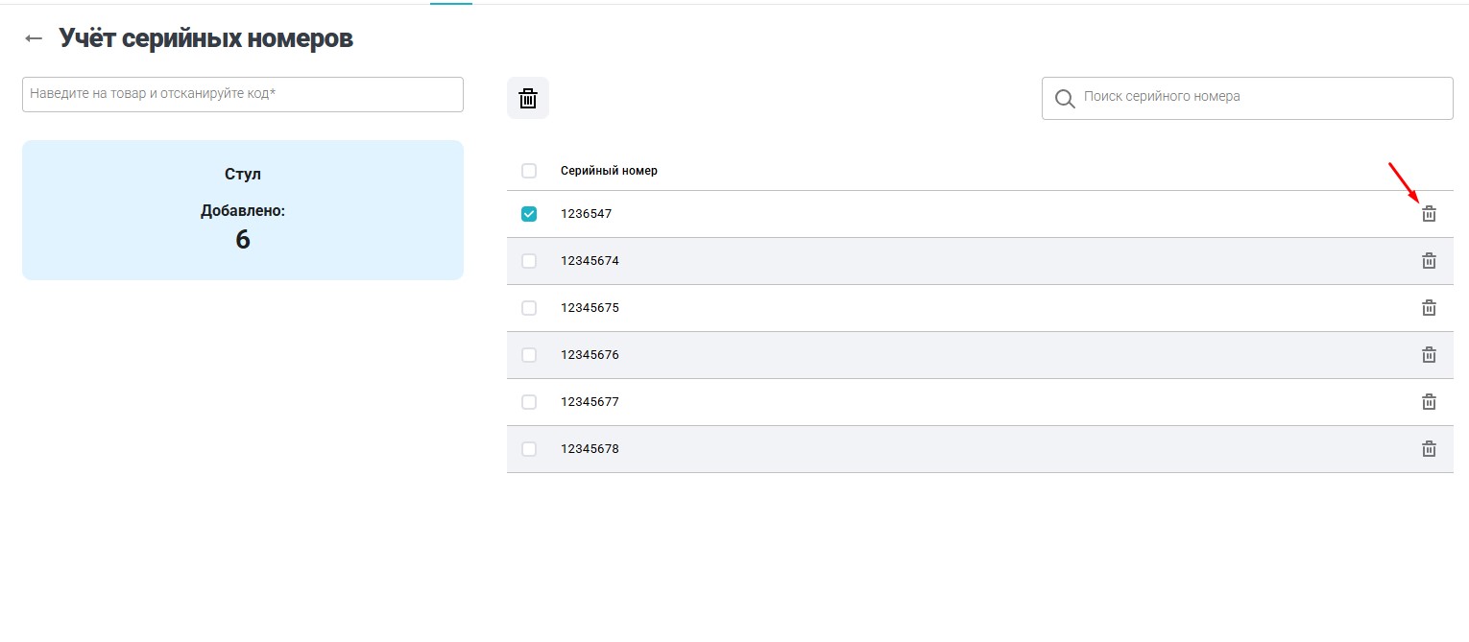This screenshot has height=642, width=1469.
Task: Delete serial number 12345677 via trash icon
Action: (1429, 402)
